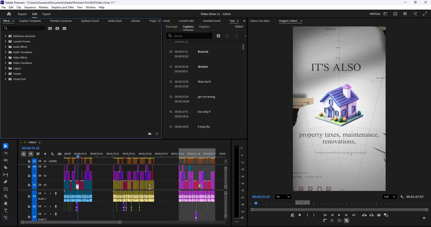Click the Export workspace button

coord(46,14)
